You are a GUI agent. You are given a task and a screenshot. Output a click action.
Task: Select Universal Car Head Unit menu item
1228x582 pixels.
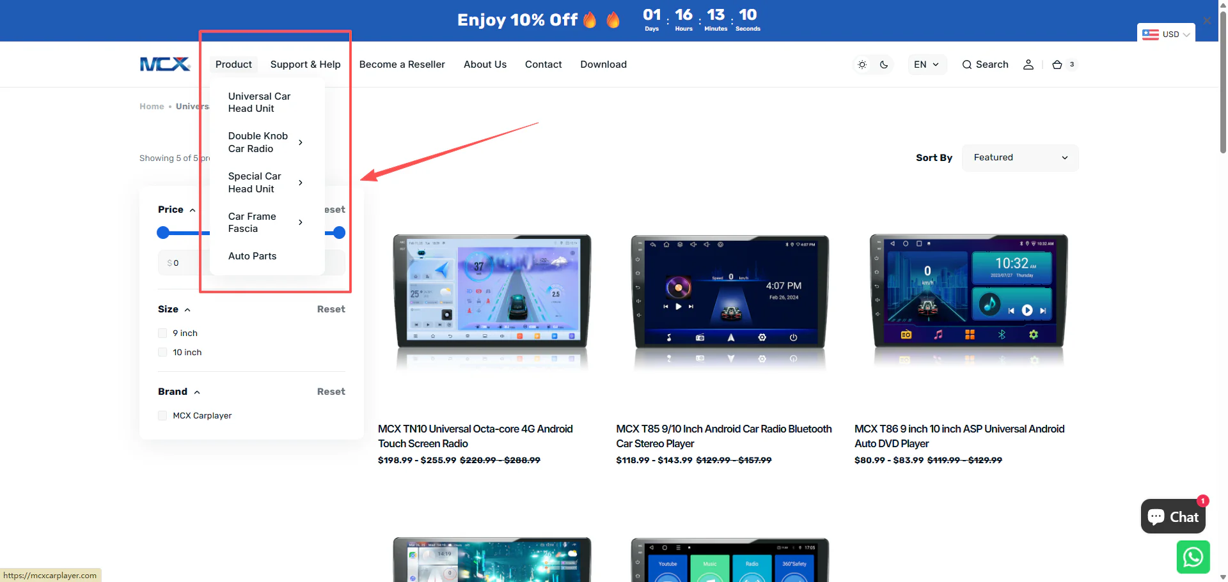(x=259, y=102)
